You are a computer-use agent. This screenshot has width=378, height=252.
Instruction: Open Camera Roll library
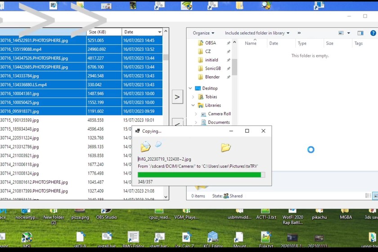[219, 114]
